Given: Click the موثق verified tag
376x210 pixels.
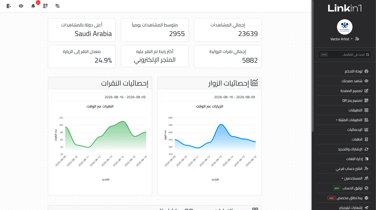Looking at the screenshot, I should 337,188.
